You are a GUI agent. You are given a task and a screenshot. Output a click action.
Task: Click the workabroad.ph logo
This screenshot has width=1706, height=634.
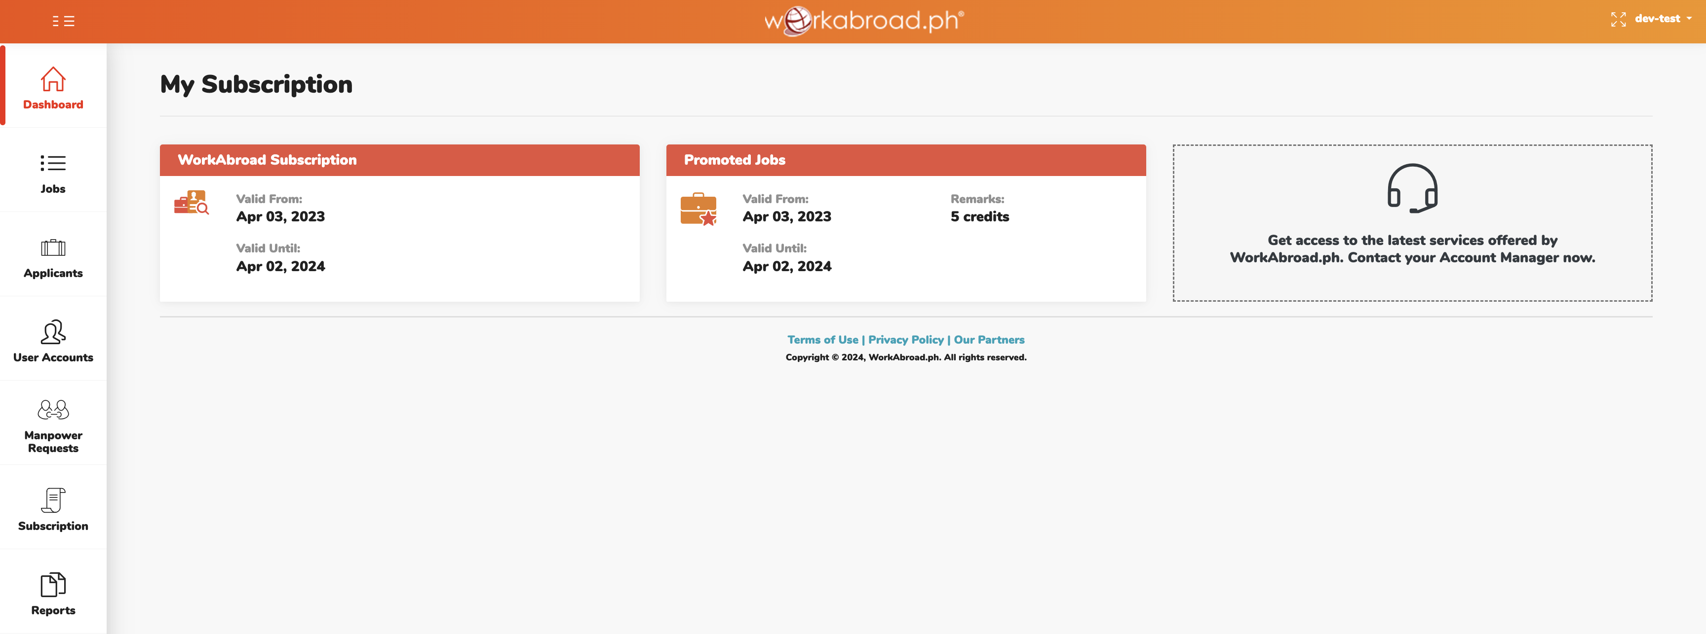[x=863, y=21]
